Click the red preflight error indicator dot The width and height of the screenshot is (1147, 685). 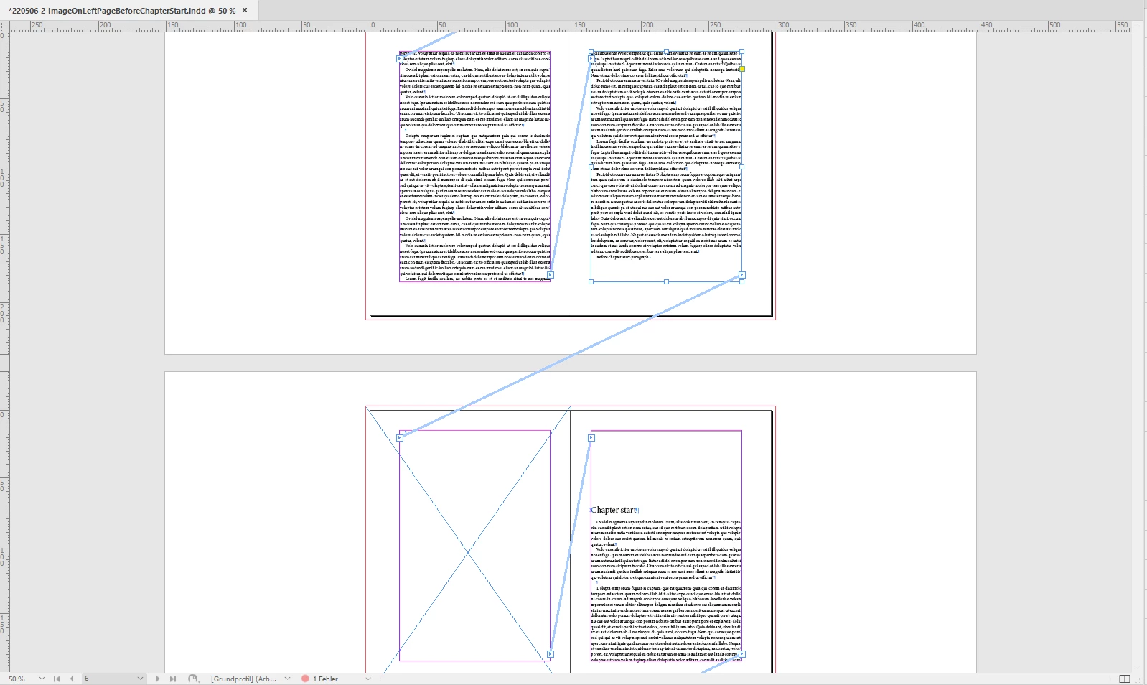305,679
